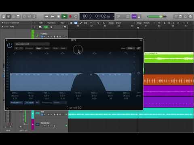Toggle the Cycle mode button

point(76,17)
